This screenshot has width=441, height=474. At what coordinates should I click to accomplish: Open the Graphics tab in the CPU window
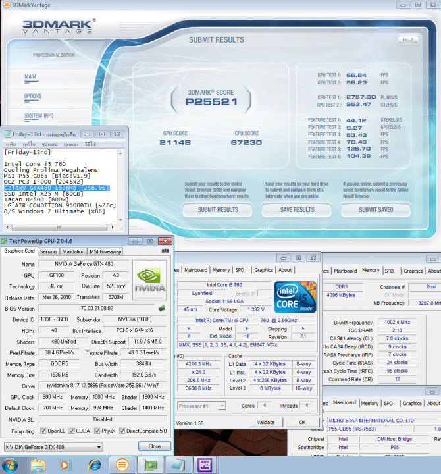pos(263,270)
